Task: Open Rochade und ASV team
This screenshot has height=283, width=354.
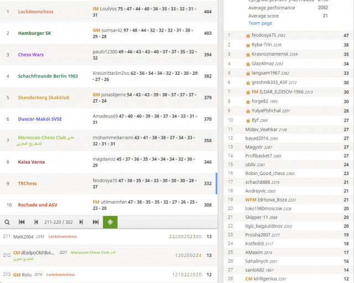Action: click(38, 205)
